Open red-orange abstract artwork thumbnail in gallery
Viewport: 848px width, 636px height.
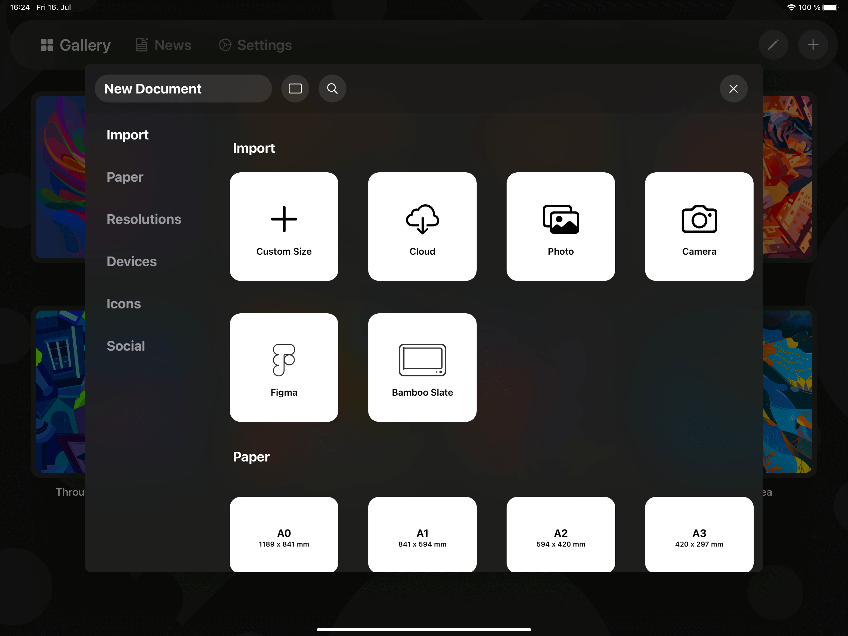(x=787, y=177)
